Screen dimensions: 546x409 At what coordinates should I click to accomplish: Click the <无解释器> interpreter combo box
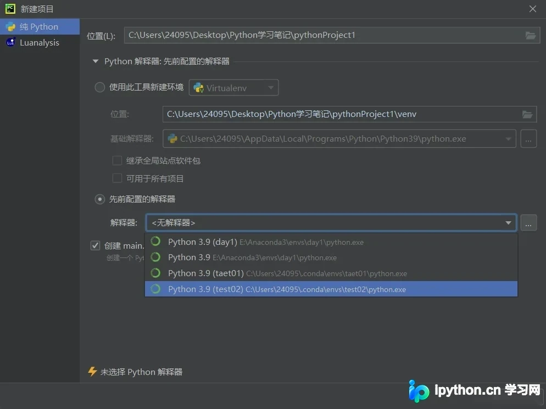click(331, 223)
